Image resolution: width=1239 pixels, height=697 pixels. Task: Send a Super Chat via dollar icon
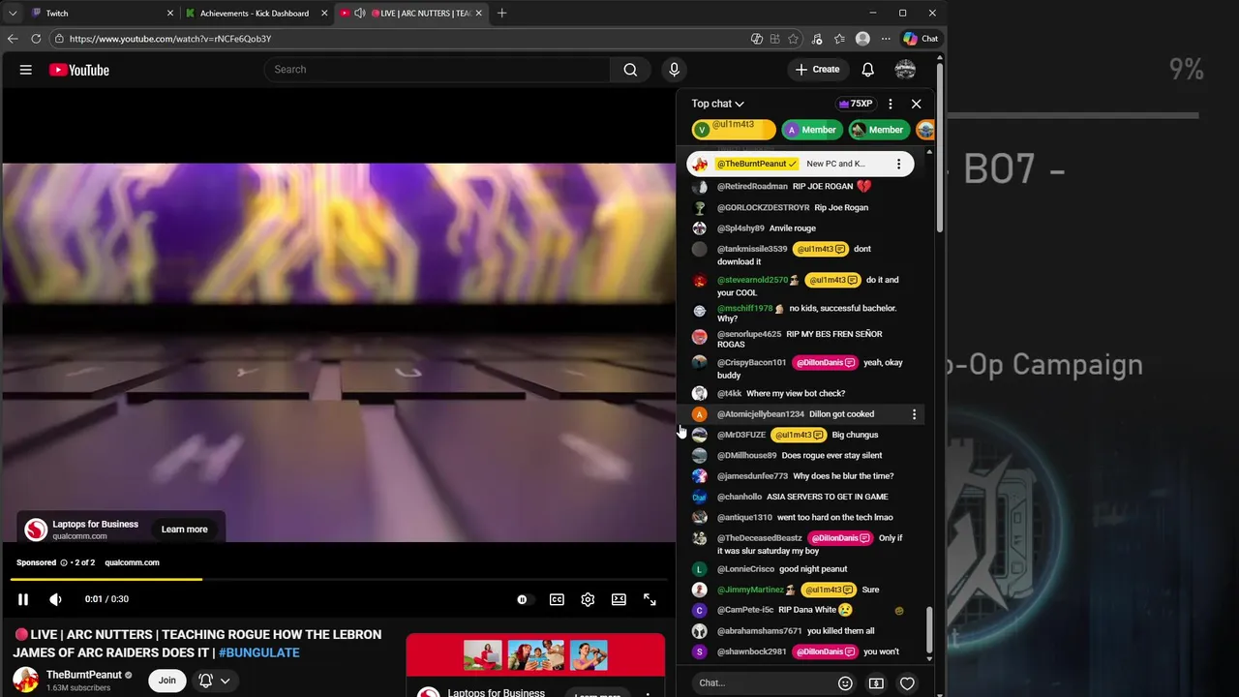tap(876, 683)
